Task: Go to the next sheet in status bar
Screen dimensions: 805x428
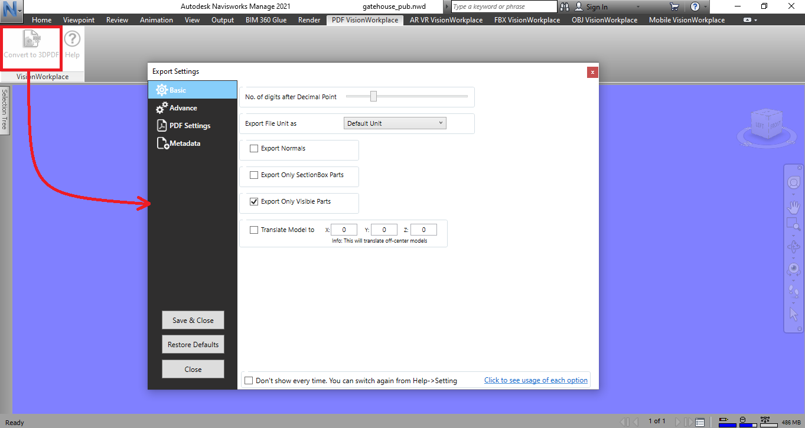Action: (x=677, y=422)
